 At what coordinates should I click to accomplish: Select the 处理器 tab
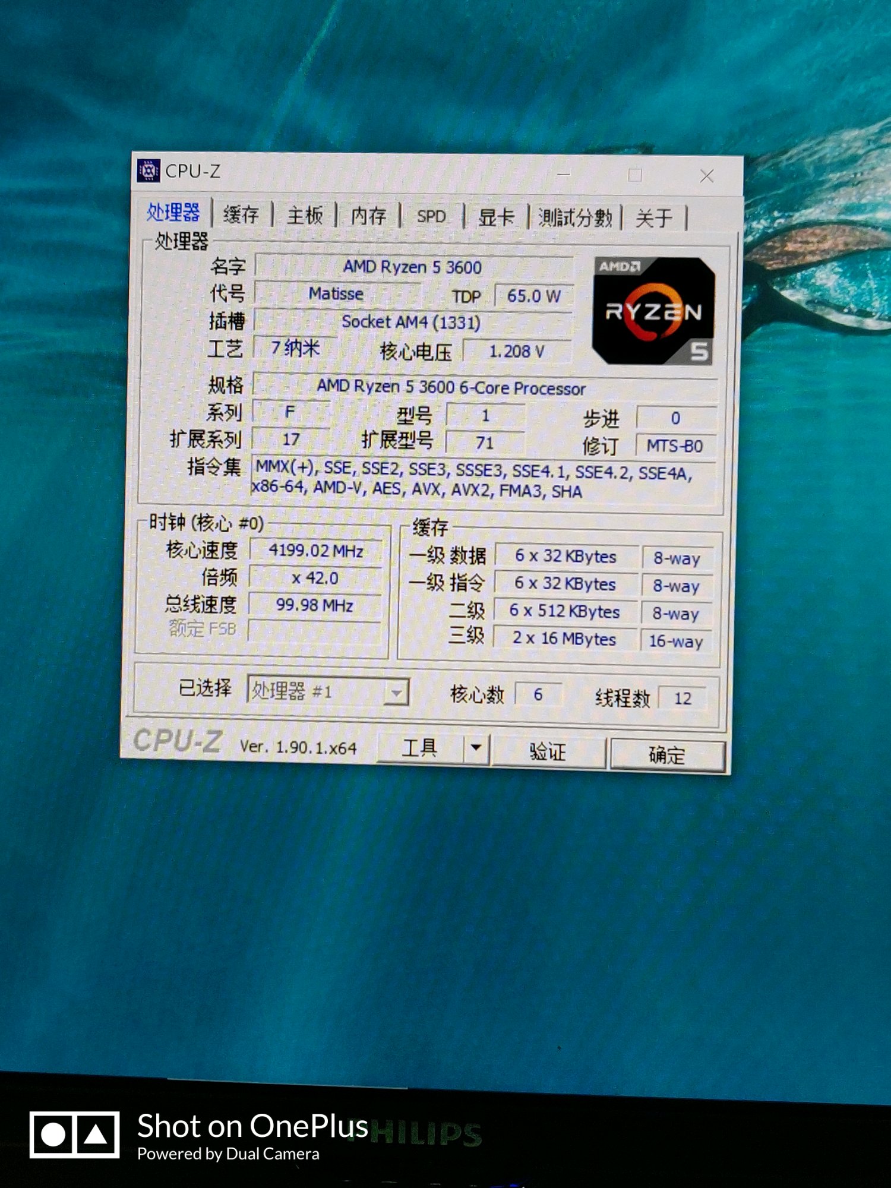173,213
